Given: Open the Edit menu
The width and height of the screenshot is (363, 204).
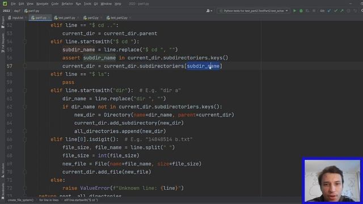Looking at the screenshot, I should coord(22,4).
